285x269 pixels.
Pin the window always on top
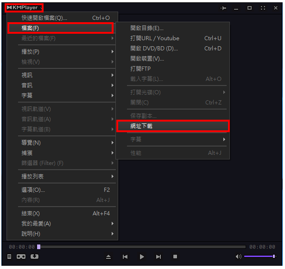point(223,8)
